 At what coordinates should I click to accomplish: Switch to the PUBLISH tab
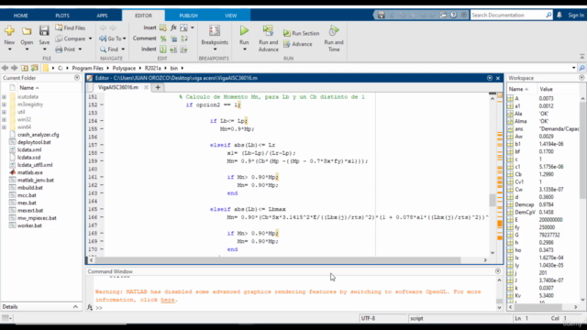188,16
